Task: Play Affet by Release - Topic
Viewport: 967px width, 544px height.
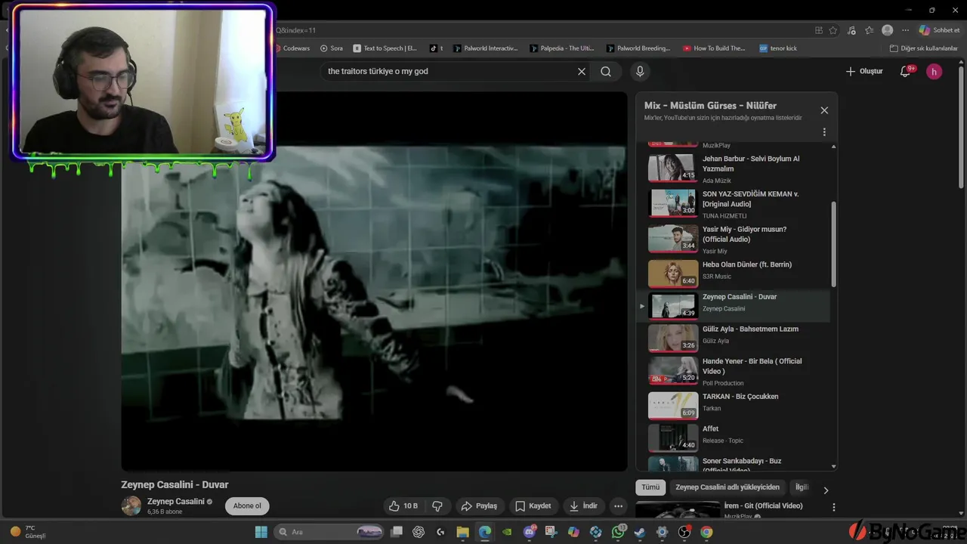Action: click(x=733, y=437)
